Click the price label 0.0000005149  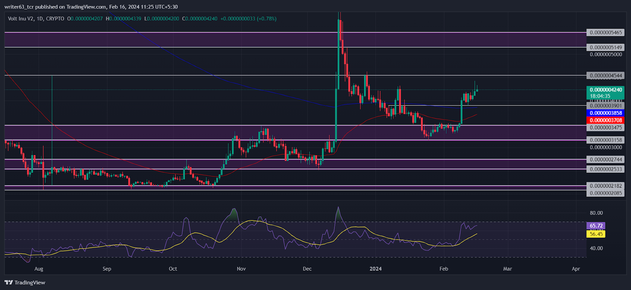tap(605, 48)
